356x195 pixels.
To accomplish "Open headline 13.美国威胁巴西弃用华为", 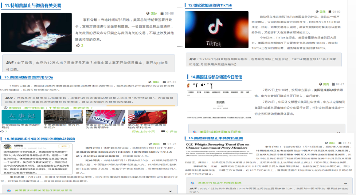I will [28, 77].
